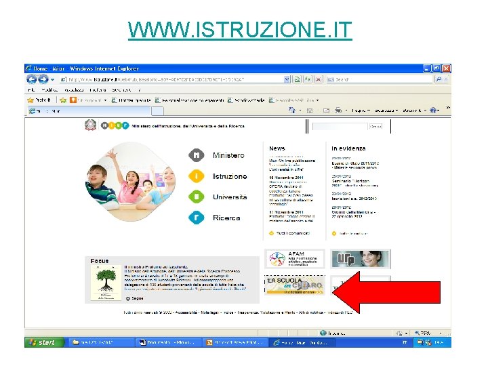The width and height of the screenshot is (488, 366).
Task: Click the green Refresh page icon
Action: [308, 80]
